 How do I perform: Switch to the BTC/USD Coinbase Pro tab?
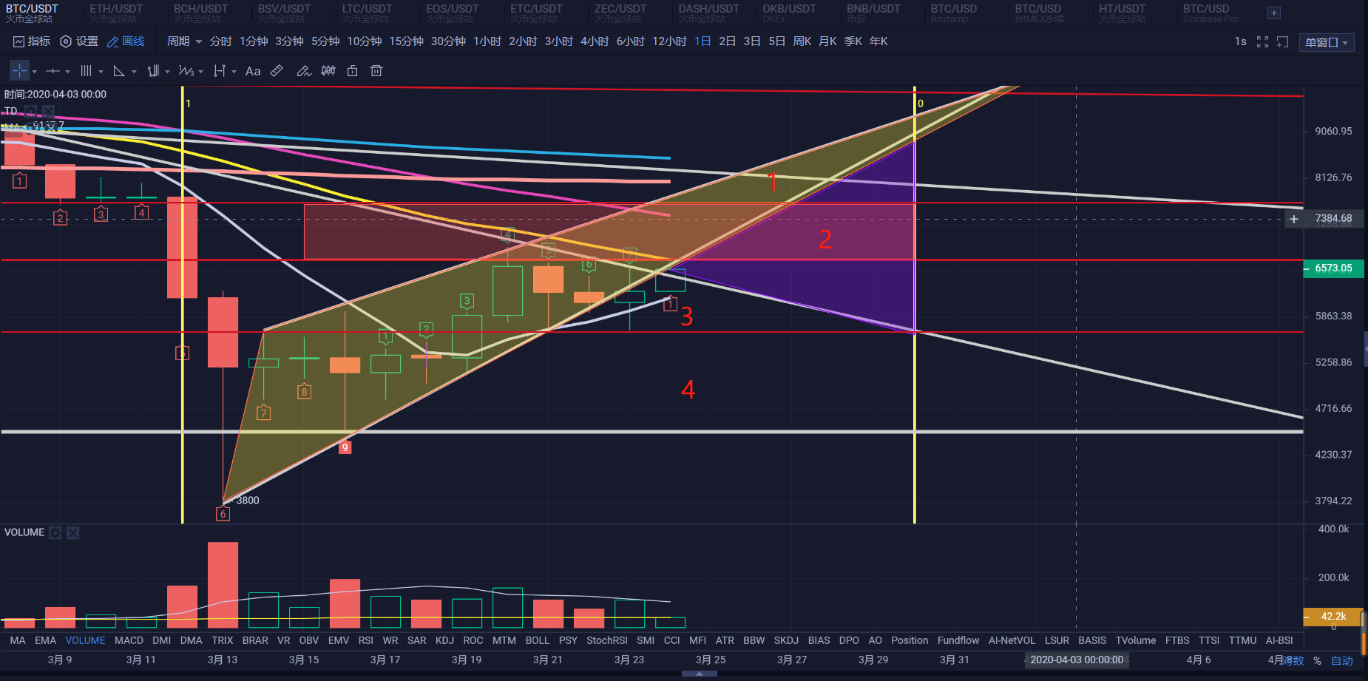tap(1210, 13)
